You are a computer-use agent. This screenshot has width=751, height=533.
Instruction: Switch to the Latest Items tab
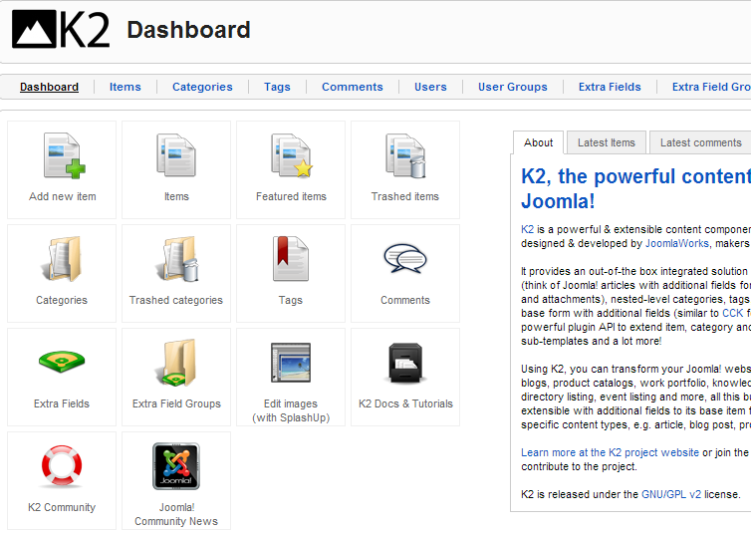coord(607,142)
